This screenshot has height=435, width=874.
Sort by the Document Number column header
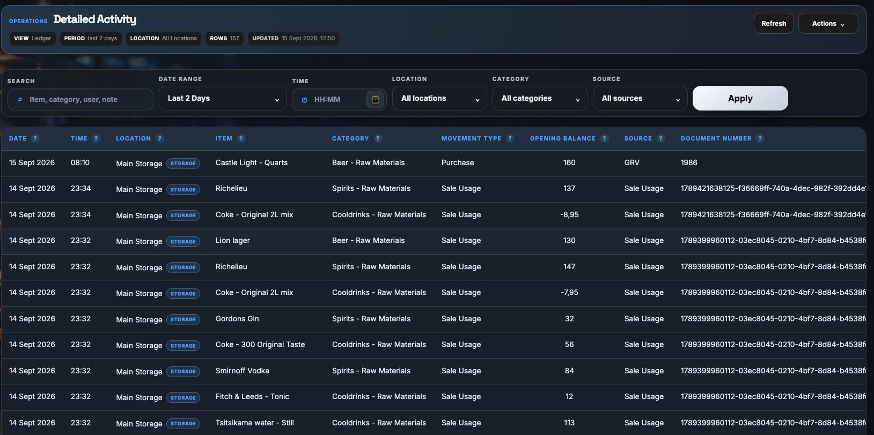pos(716,138)
